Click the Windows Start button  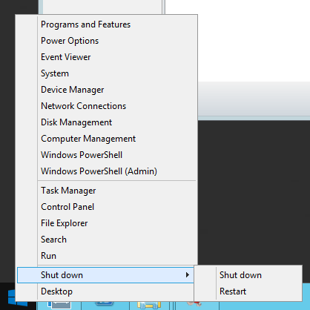tap(11, 298)
